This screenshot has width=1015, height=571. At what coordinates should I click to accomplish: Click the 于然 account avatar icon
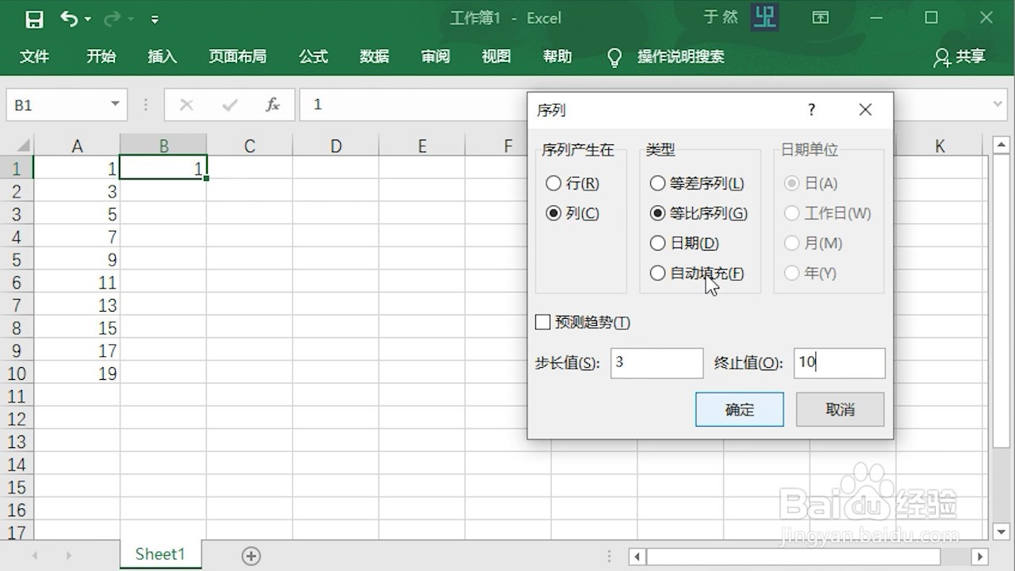point(764,17)
